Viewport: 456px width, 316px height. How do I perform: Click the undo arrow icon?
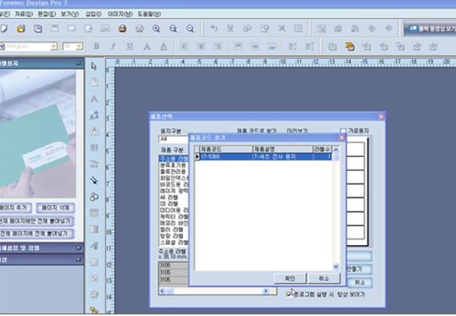point(214,29)
